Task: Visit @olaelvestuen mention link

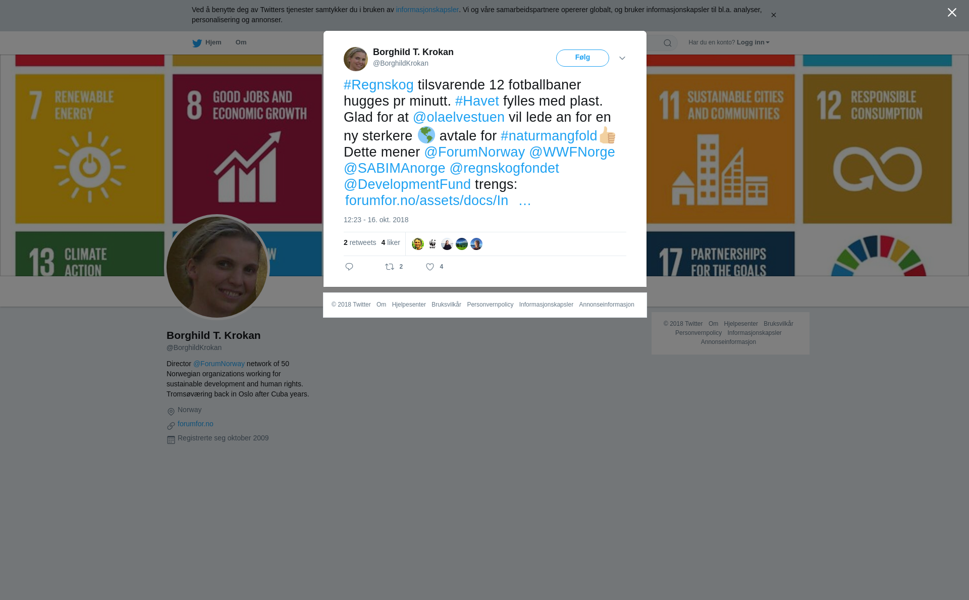Action: (x=459, y=117)
